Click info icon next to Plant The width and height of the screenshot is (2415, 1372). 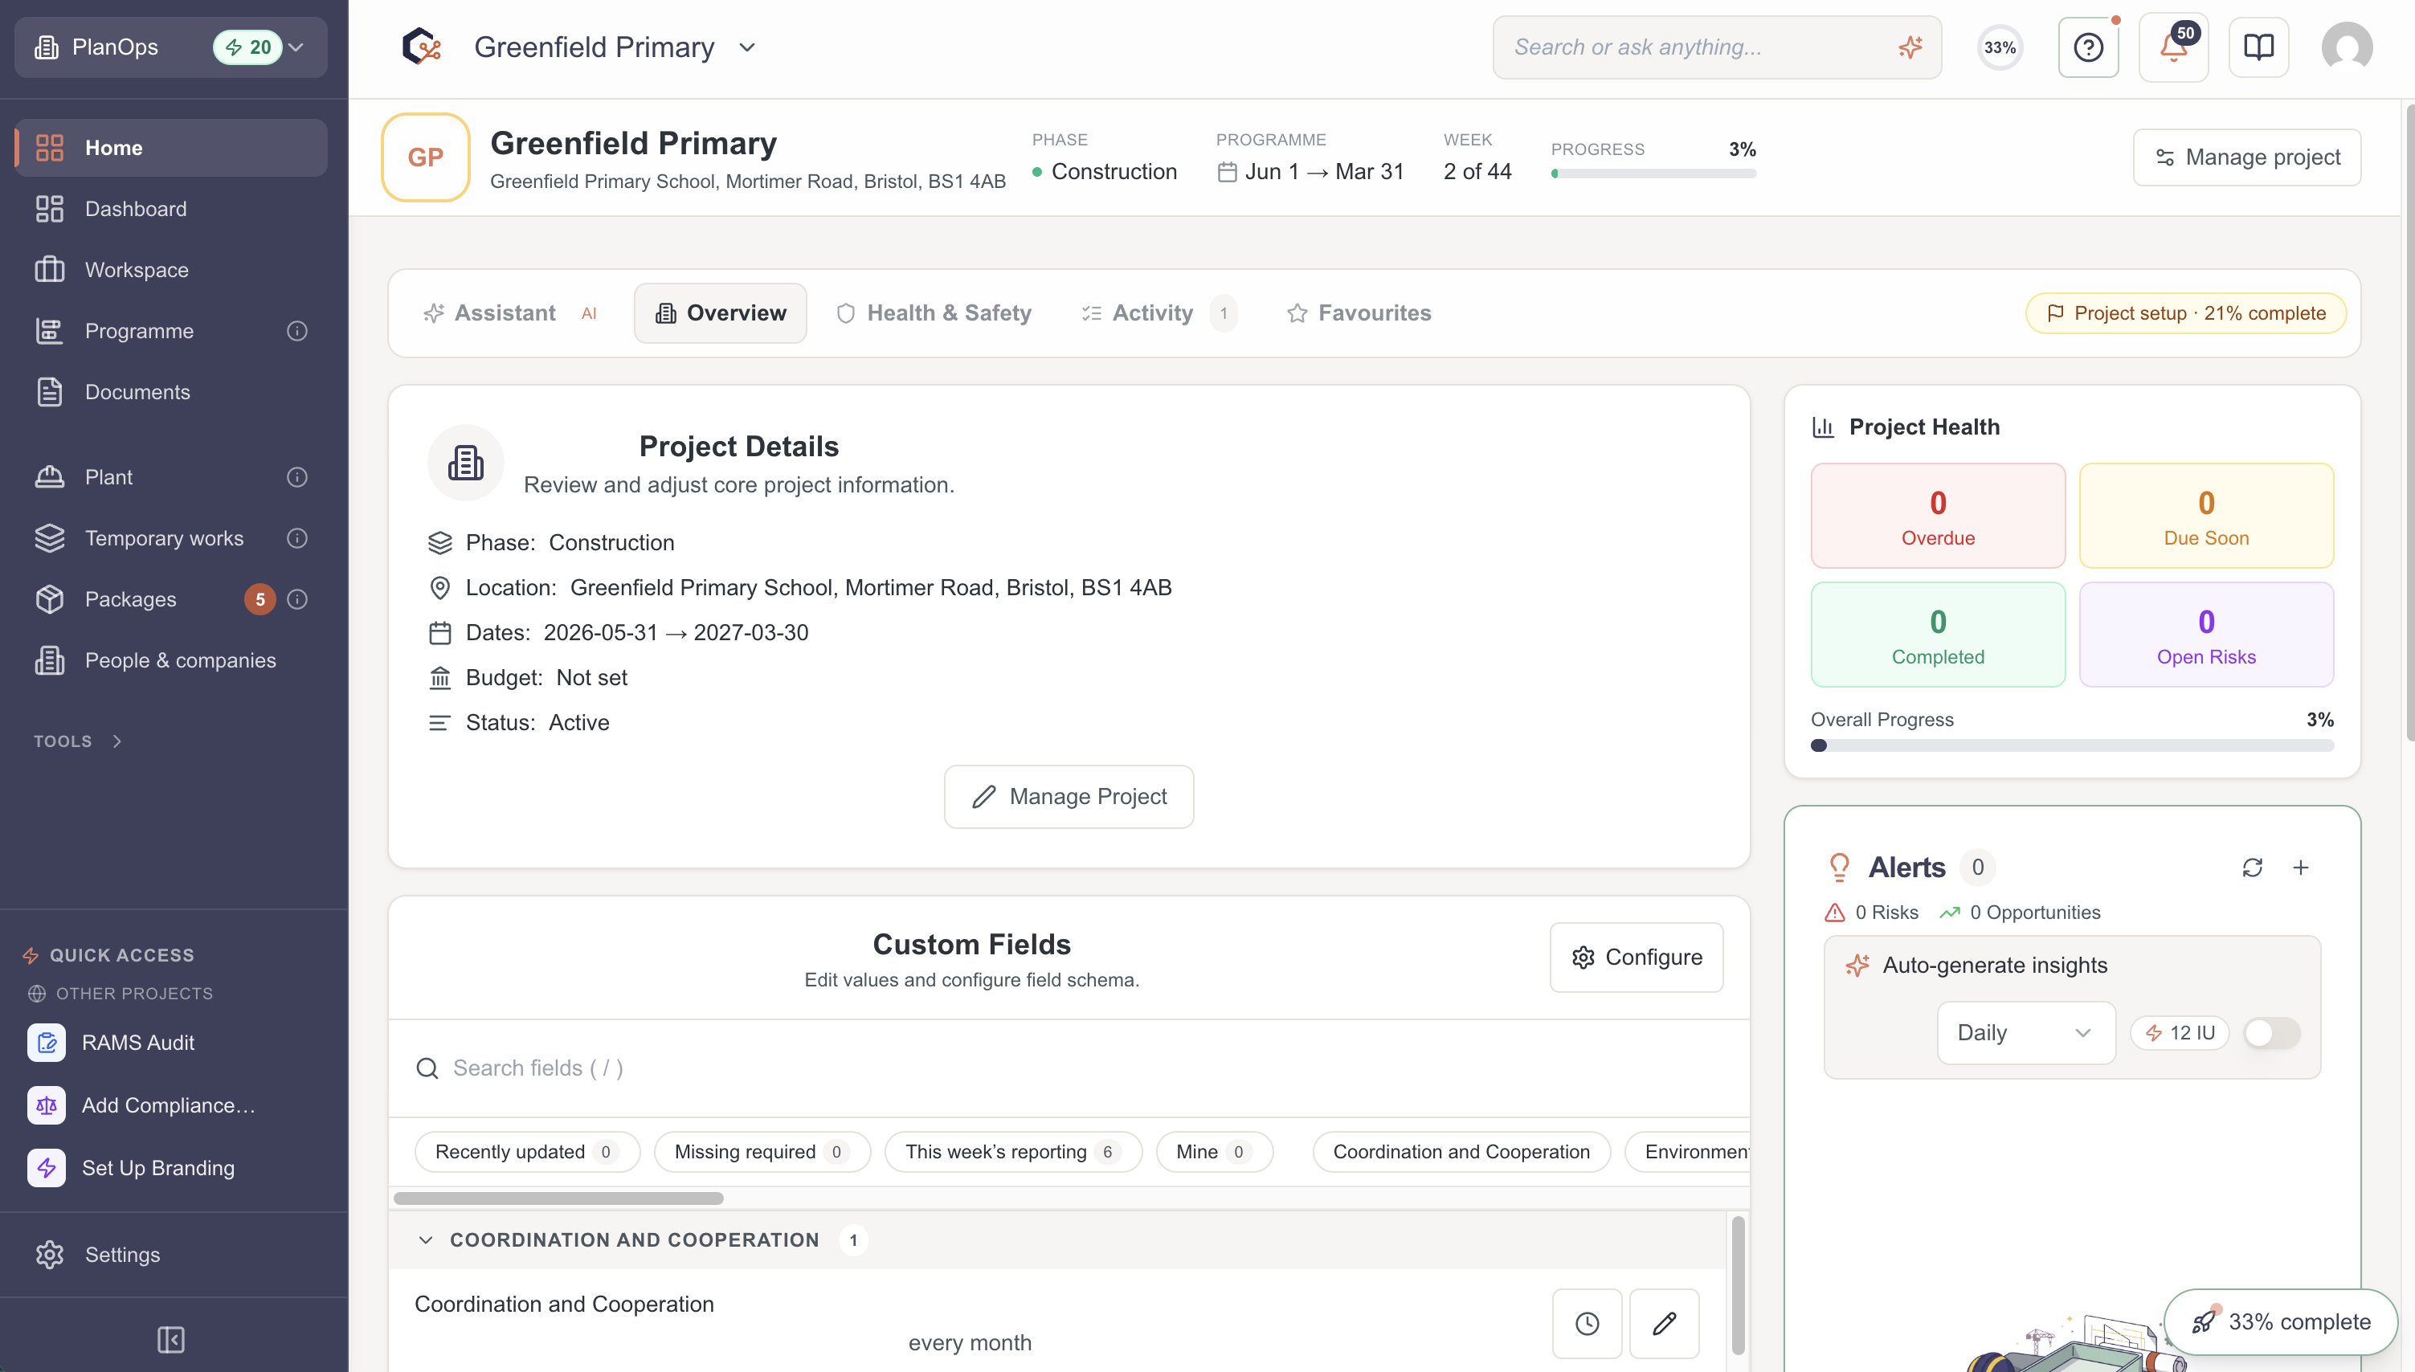(x=296, y=477)
